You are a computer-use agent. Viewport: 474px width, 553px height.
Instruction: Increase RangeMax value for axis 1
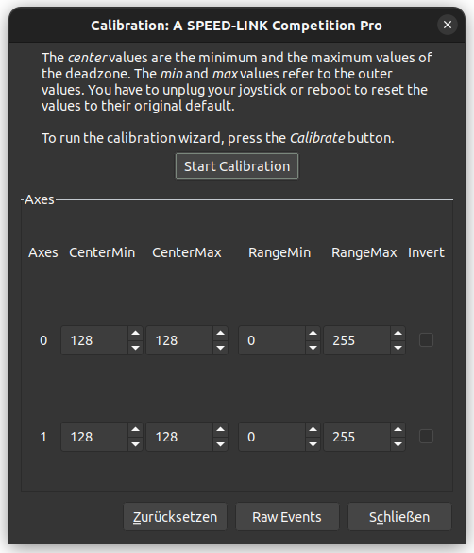(x=398, y=429)
